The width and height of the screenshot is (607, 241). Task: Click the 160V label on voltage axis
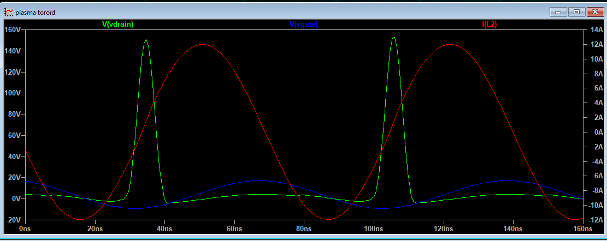11,29
